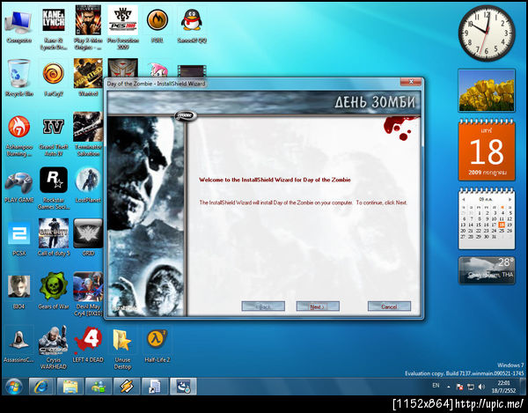Select the Rockstar Games Social icon

tap(53, 188)
